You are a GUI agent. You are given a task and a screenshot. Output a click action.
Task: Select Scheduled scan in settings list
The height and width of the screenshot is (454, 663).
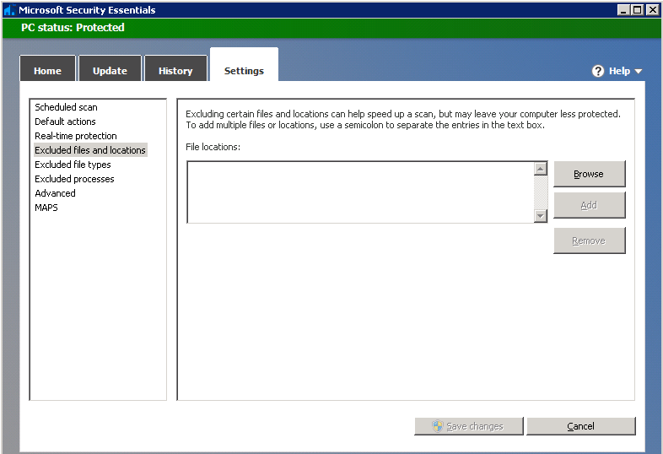(66, 107)
